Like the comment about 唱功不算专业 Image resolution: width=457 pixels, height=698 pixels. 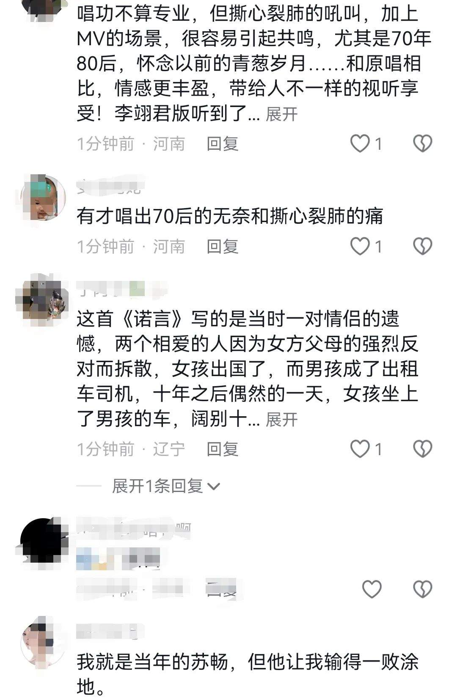click(360, 144)
